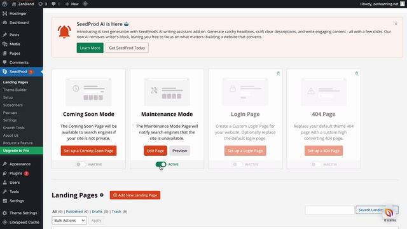Turn off the Maintenance Mode toggle

click(161, 164)
